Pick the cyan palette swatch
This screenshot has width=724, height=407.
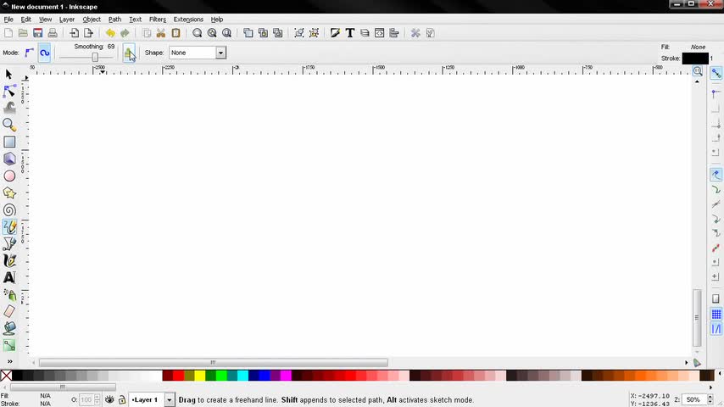coord(242,375)
